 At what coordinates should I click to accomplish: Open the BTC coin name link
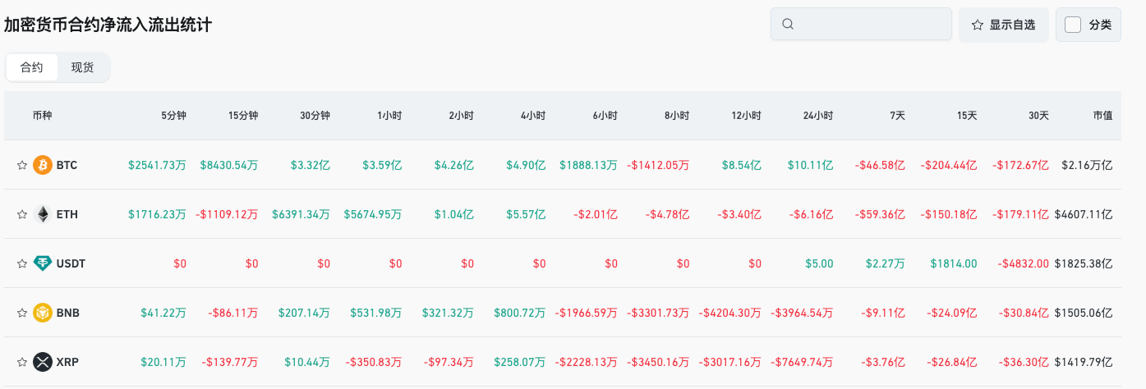[67, 165]
